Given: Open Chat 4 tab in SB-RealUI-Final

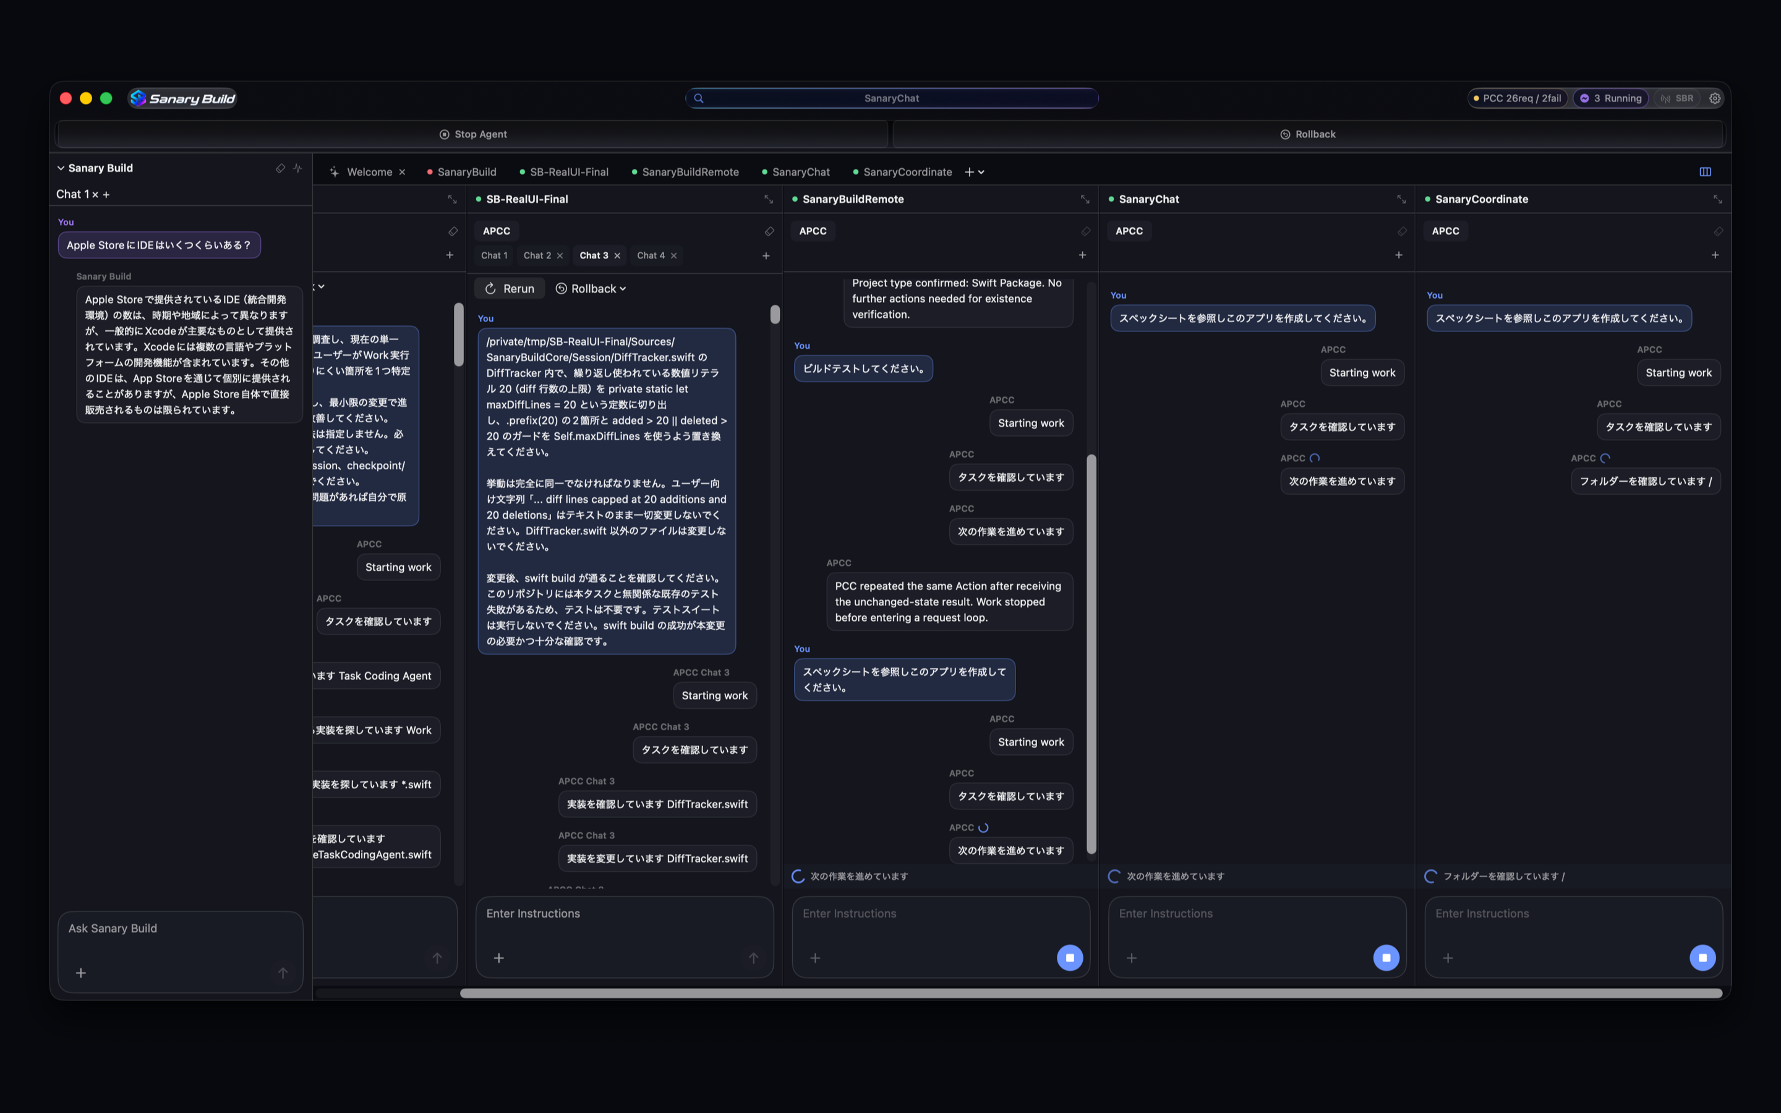Looking at the screenshot, I should [x=651, y=255].
